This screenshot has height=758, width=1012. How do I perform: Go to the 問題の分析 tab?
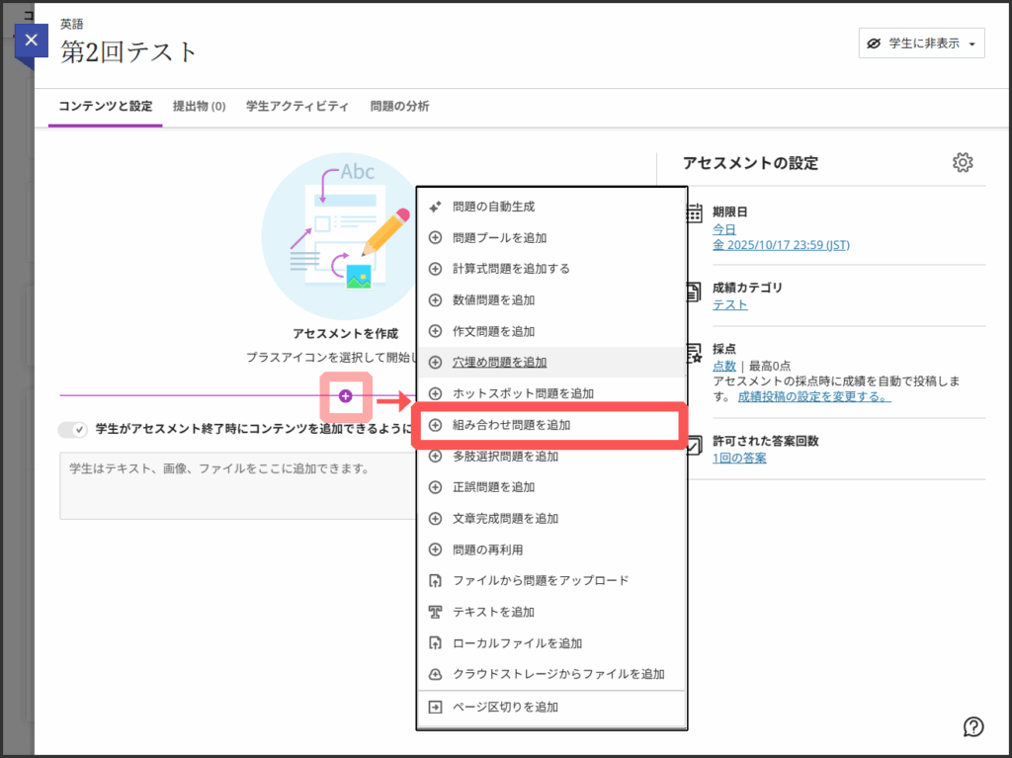click(x=399, y=106)
